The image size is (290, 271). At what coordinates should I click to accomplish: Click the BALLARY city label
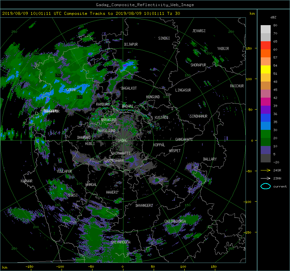tap(210, 159)
